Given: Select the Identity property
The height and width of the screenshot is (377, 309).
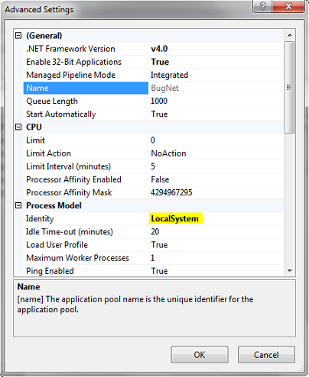Looking at the screenshot, I should pos(40,219).
